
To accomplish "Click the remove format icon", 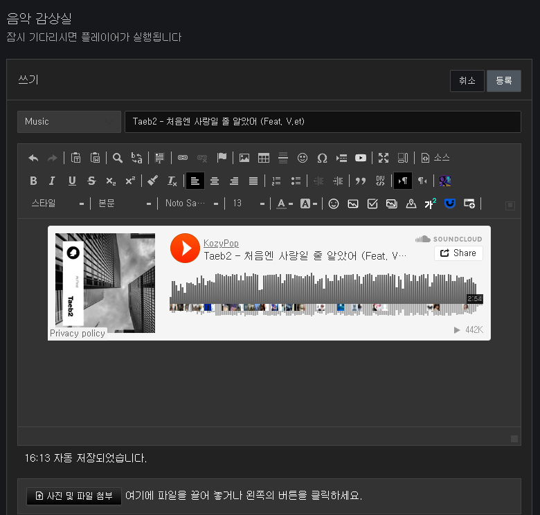I will (x=172, y=181).
